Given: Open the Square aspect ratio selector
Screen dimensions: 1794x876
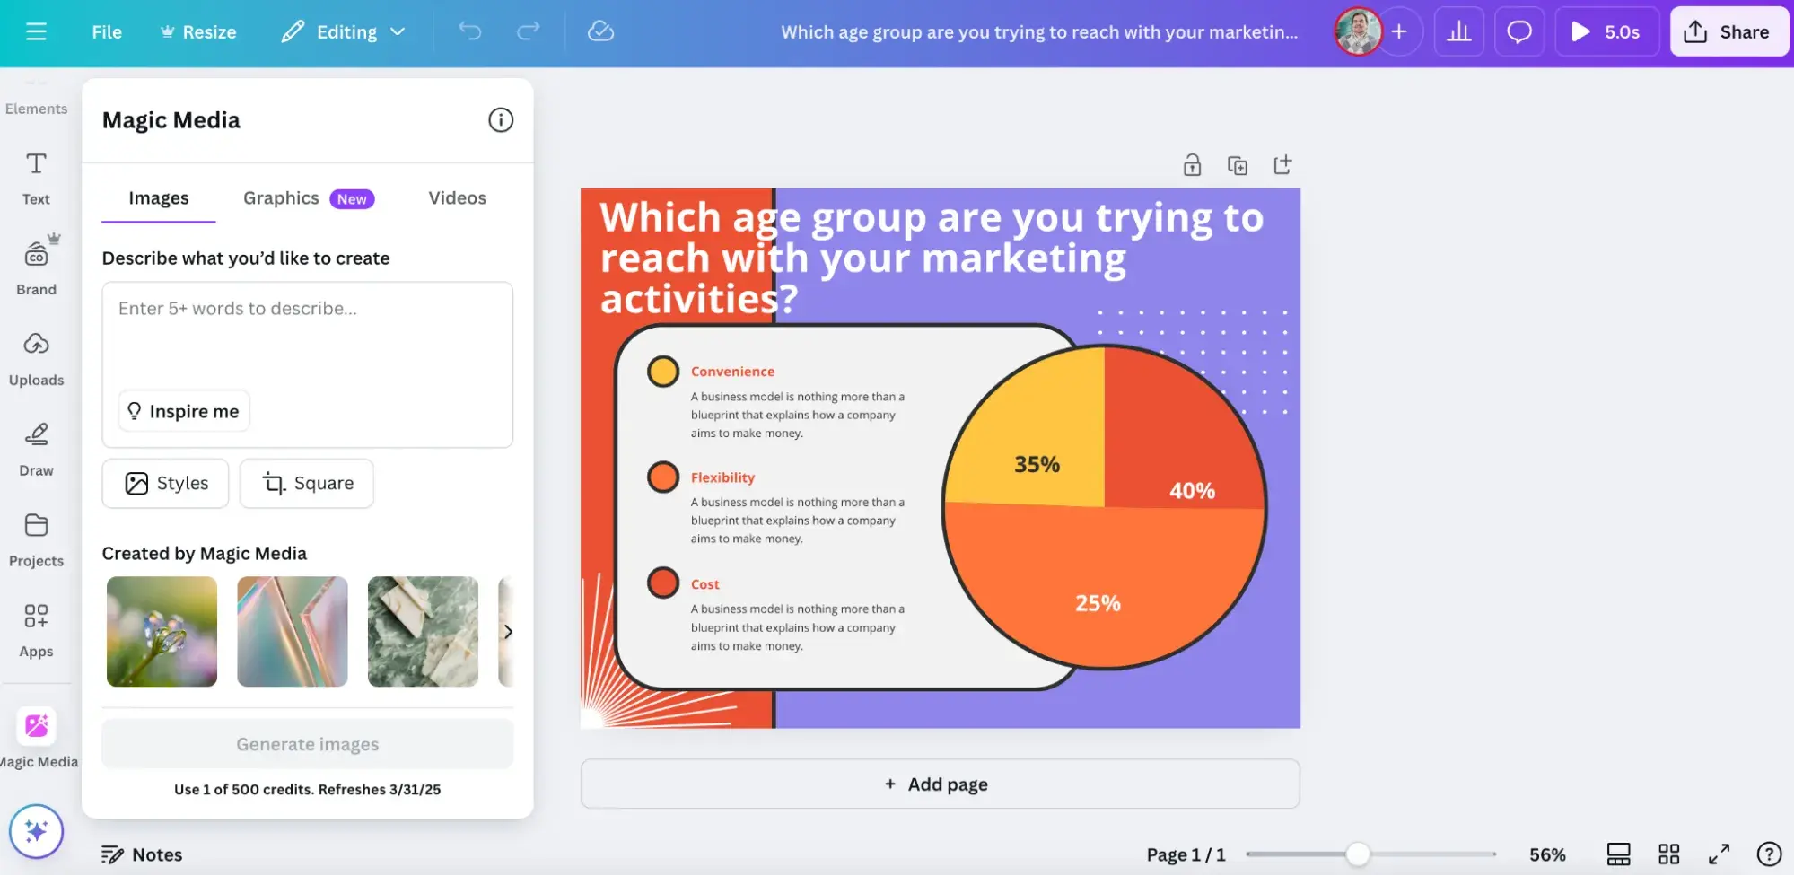Looking at the screenshot, I should [307, 484].
